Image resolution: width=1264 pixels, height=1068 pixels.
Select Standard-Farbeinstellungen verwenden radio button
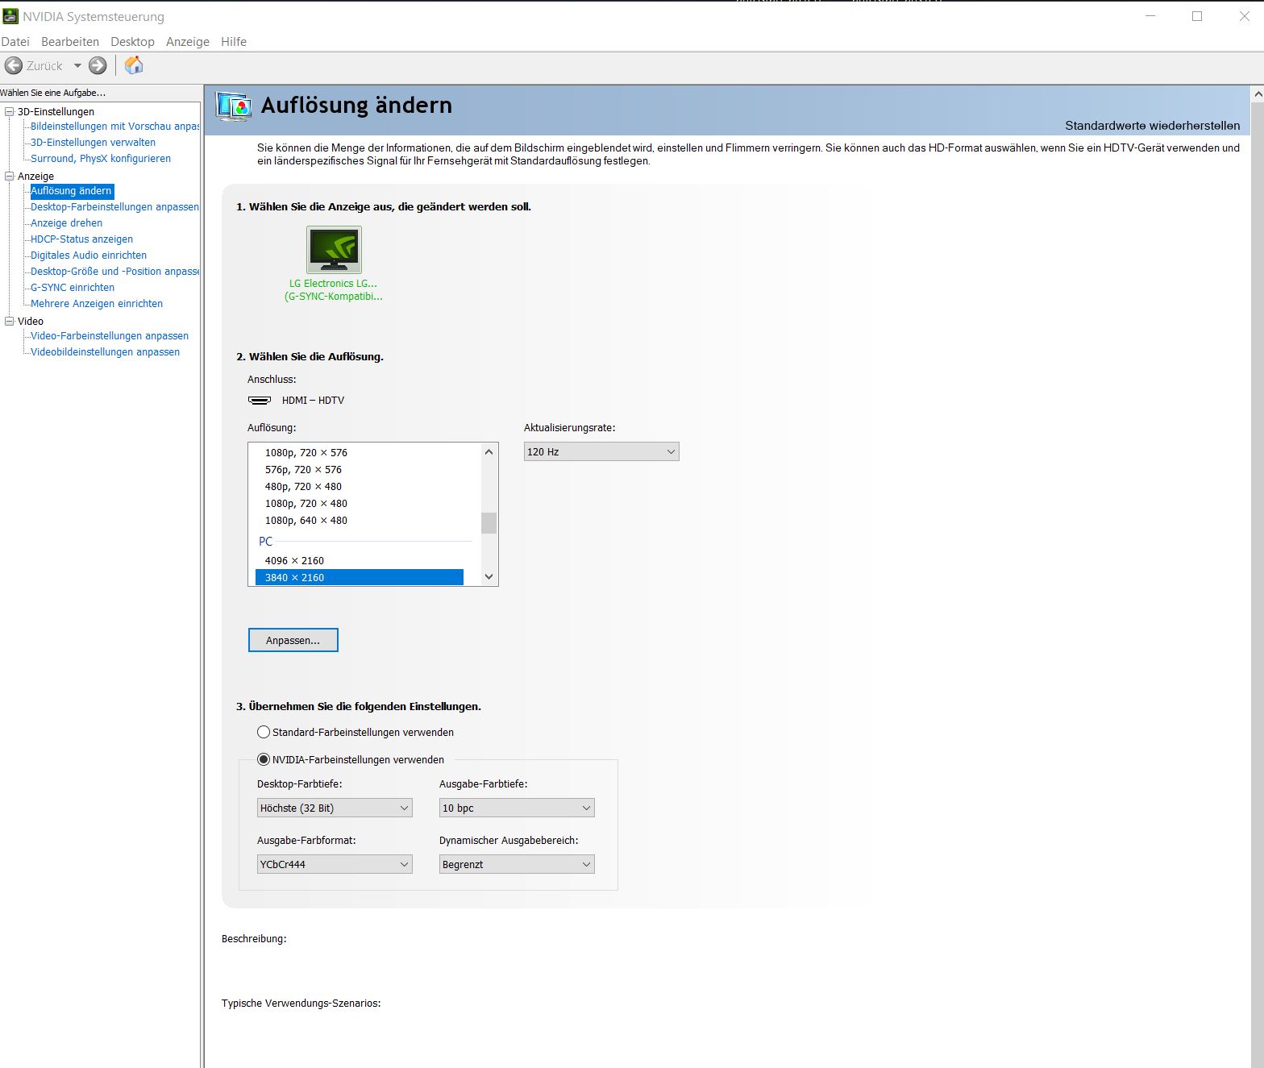tap(263, 732)
